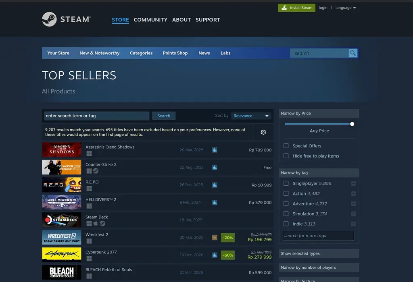Image resolution: width=413 pixels, height=282 pixels.
Task: Open the Relevance sort dropdown
Action: [x=251, y=116]
